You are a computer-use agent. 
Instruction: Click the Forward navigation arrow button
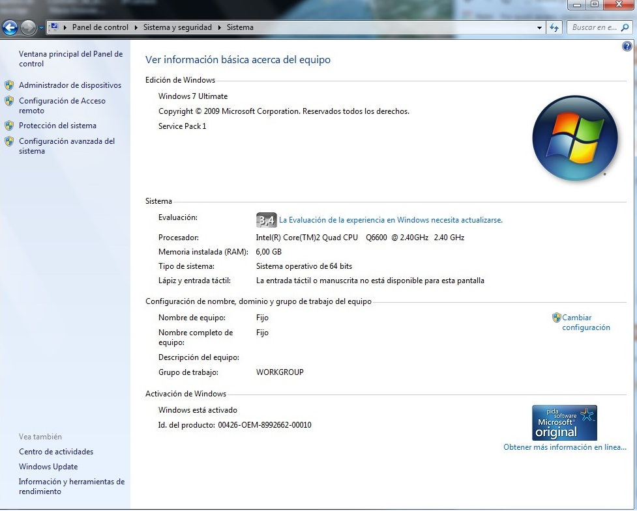[x=28, y=27]
